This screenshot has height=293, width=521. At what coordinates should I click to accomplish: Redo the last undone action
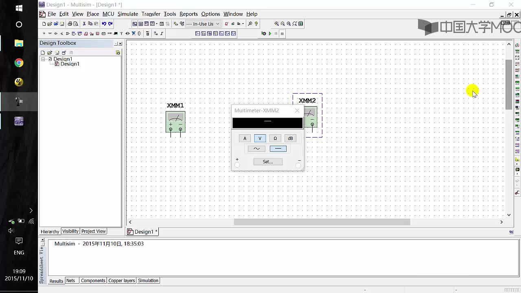pos(110,24)
